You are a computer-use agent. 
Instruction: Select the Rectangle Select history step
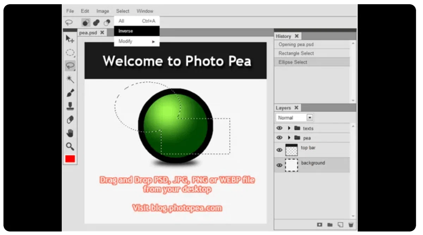(x=312, y=53)
